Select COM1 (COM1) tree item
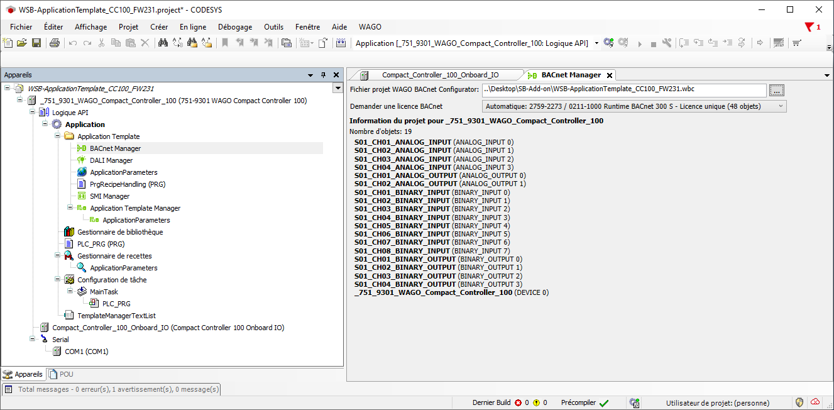 [87, 352]
